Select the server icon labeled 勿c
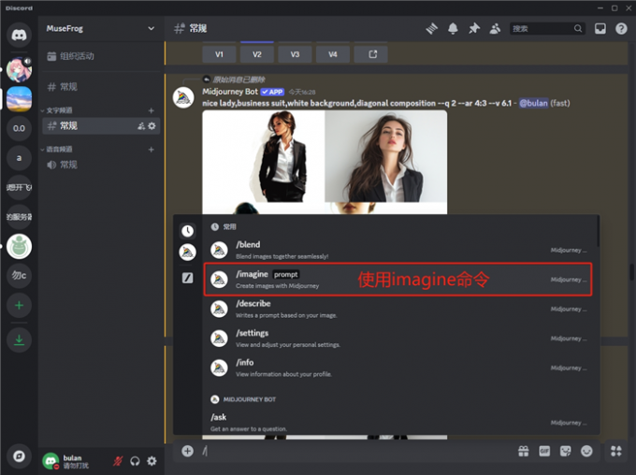The image size is (636, 475). coord(19,276)
